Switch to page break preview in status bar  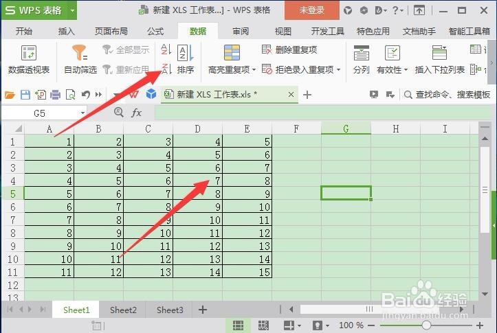[x=263, y=325]
